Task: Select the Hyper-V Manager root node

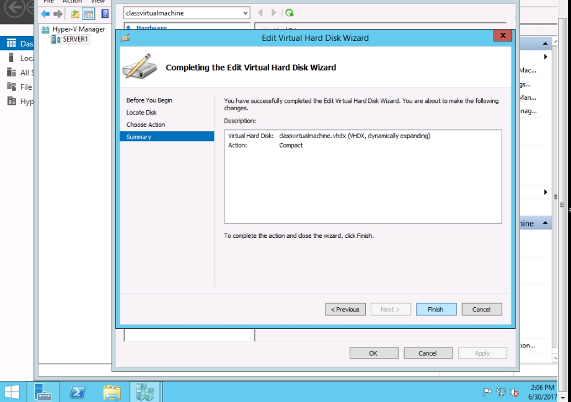Action: pos(78,29)
